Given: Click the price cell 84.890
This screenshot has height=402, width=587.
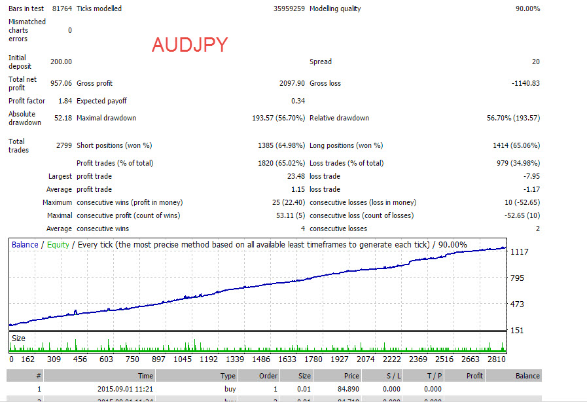Looking at the screenshot, I should tap(348, 389).
